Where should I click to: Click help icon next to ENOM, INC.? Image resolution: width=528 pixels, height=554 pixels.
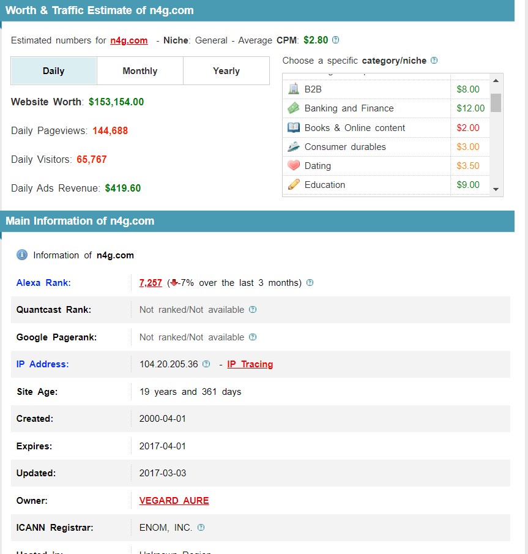pyautogui.click(x=201, y=528)
